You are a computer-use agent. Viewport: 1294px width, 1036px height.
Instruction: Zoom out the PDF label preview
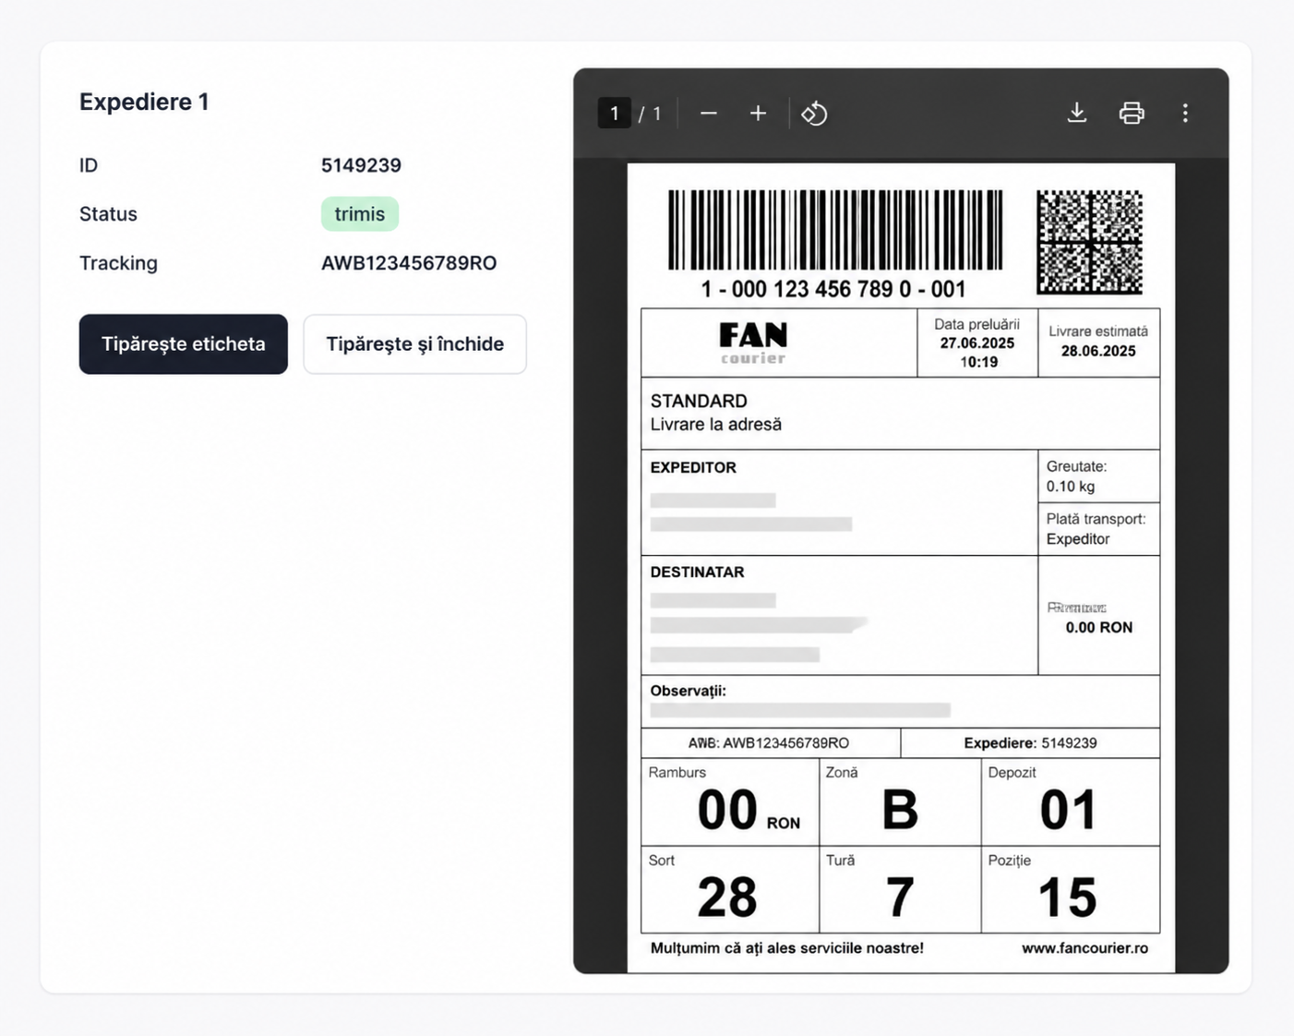point(709,114)
